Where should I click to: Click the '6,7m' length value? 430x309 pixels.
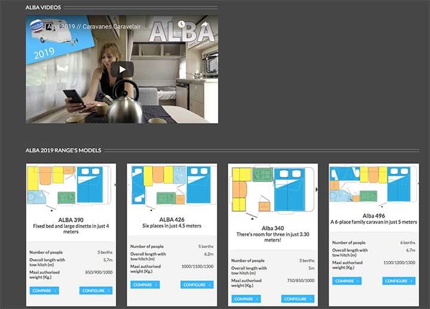tap(410, 250)
